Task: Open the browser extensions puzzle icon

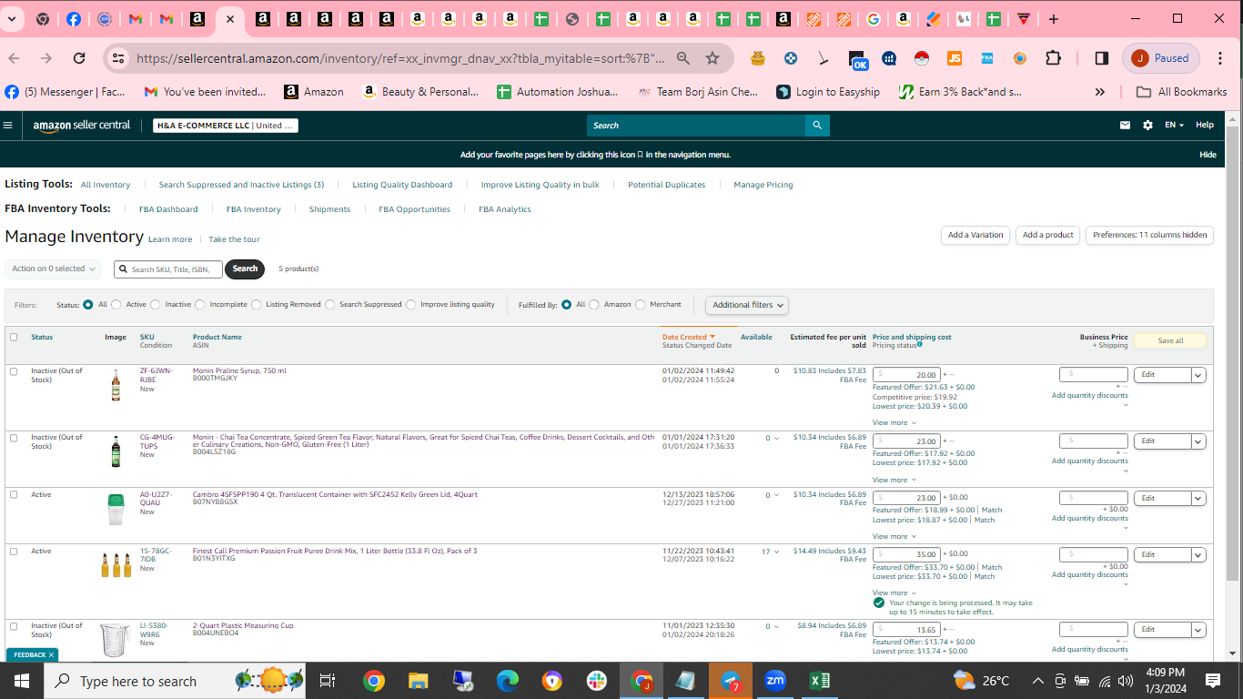Action: tap(1053, 58)
